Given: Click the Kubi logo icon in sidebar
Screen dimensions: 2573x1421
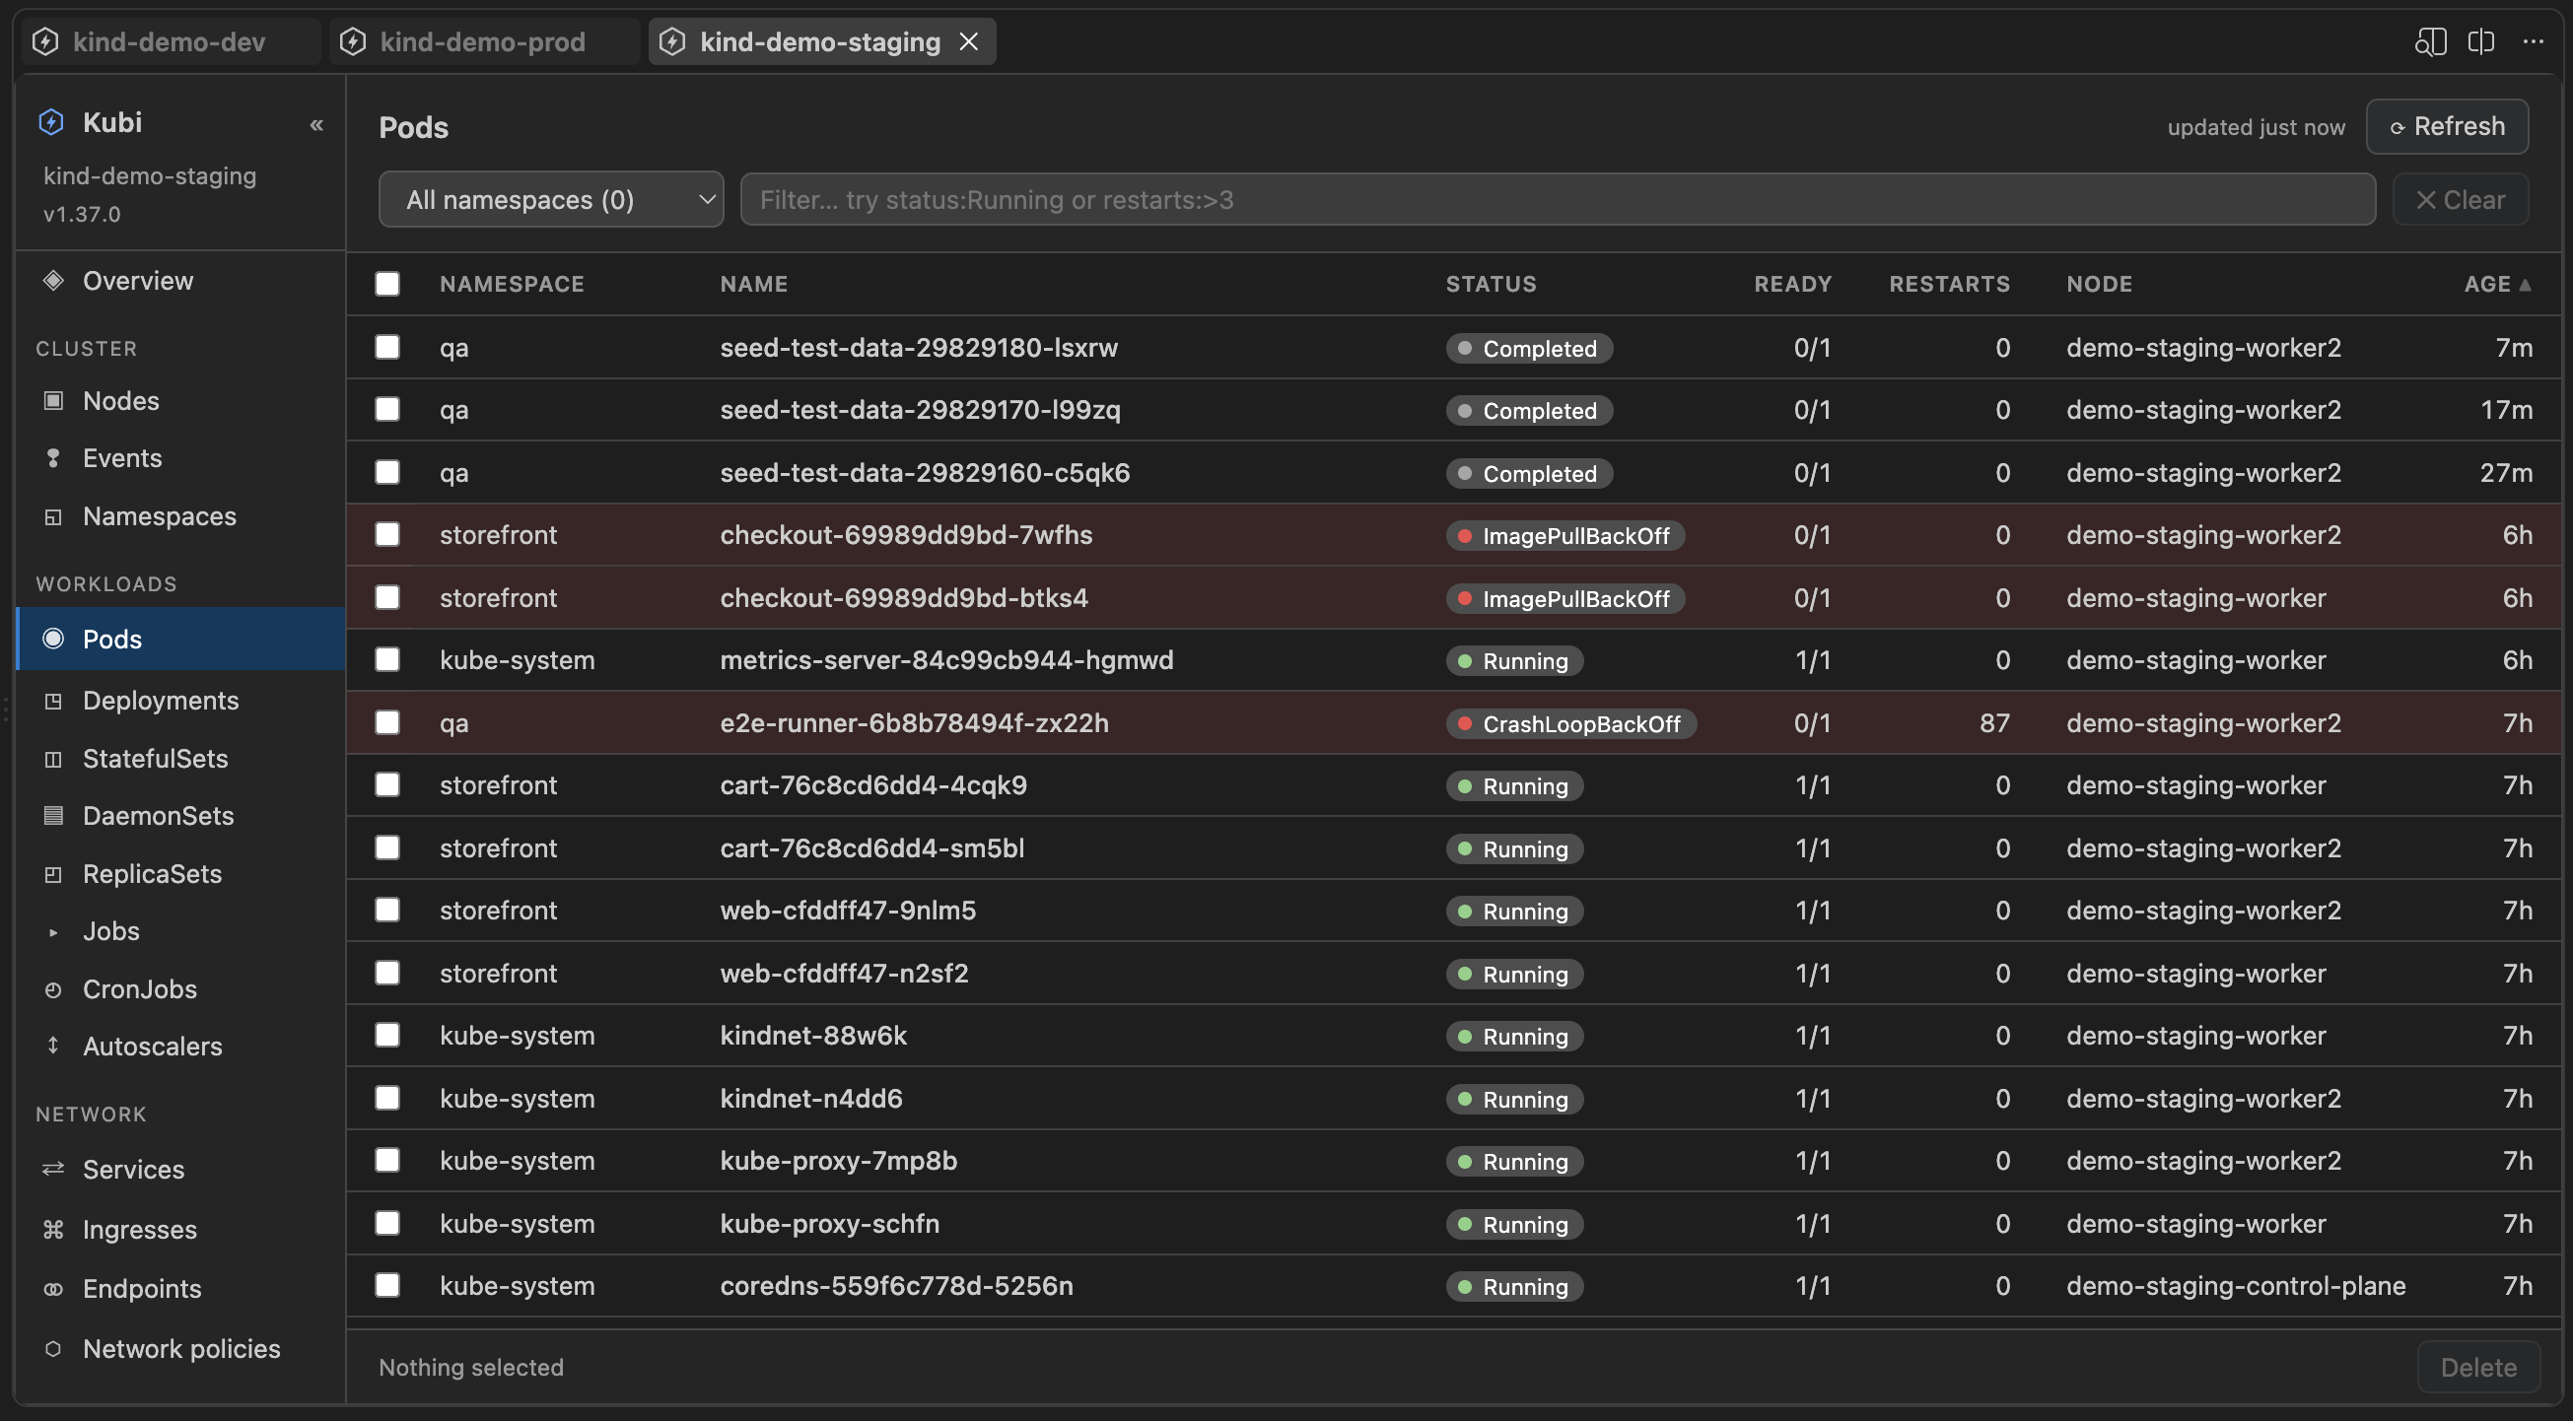Looking at the screenshot, I should (51, 122).
